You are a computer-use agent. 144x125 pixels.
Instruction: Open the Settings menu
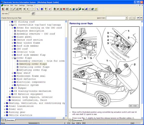[22, 5]
